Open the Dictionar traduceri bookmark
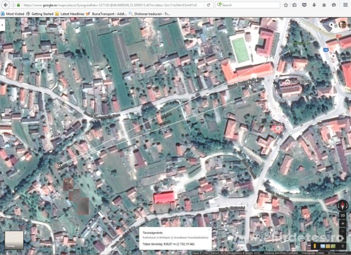This screenshot has height=255, width=351. 149,14
